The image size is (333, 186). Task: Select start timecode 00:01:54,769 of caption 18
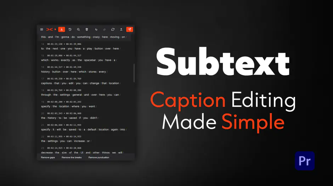coord(55,90)
